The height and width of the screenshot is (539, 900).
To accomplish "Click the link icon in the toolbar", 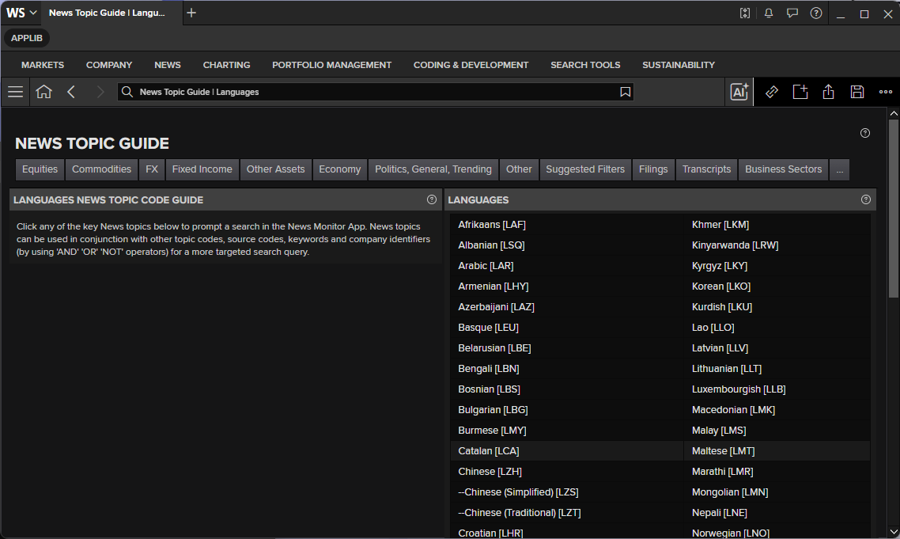I will point(771,92).
